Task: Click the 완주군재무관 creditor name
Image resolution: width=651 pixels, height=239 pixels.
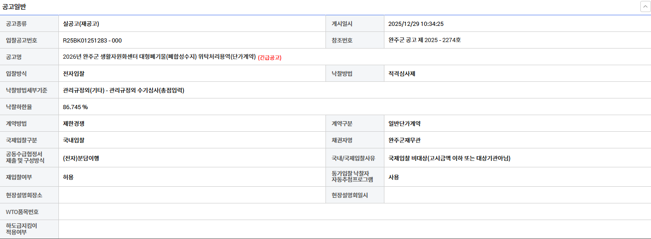Action: (x=404, y=140)
